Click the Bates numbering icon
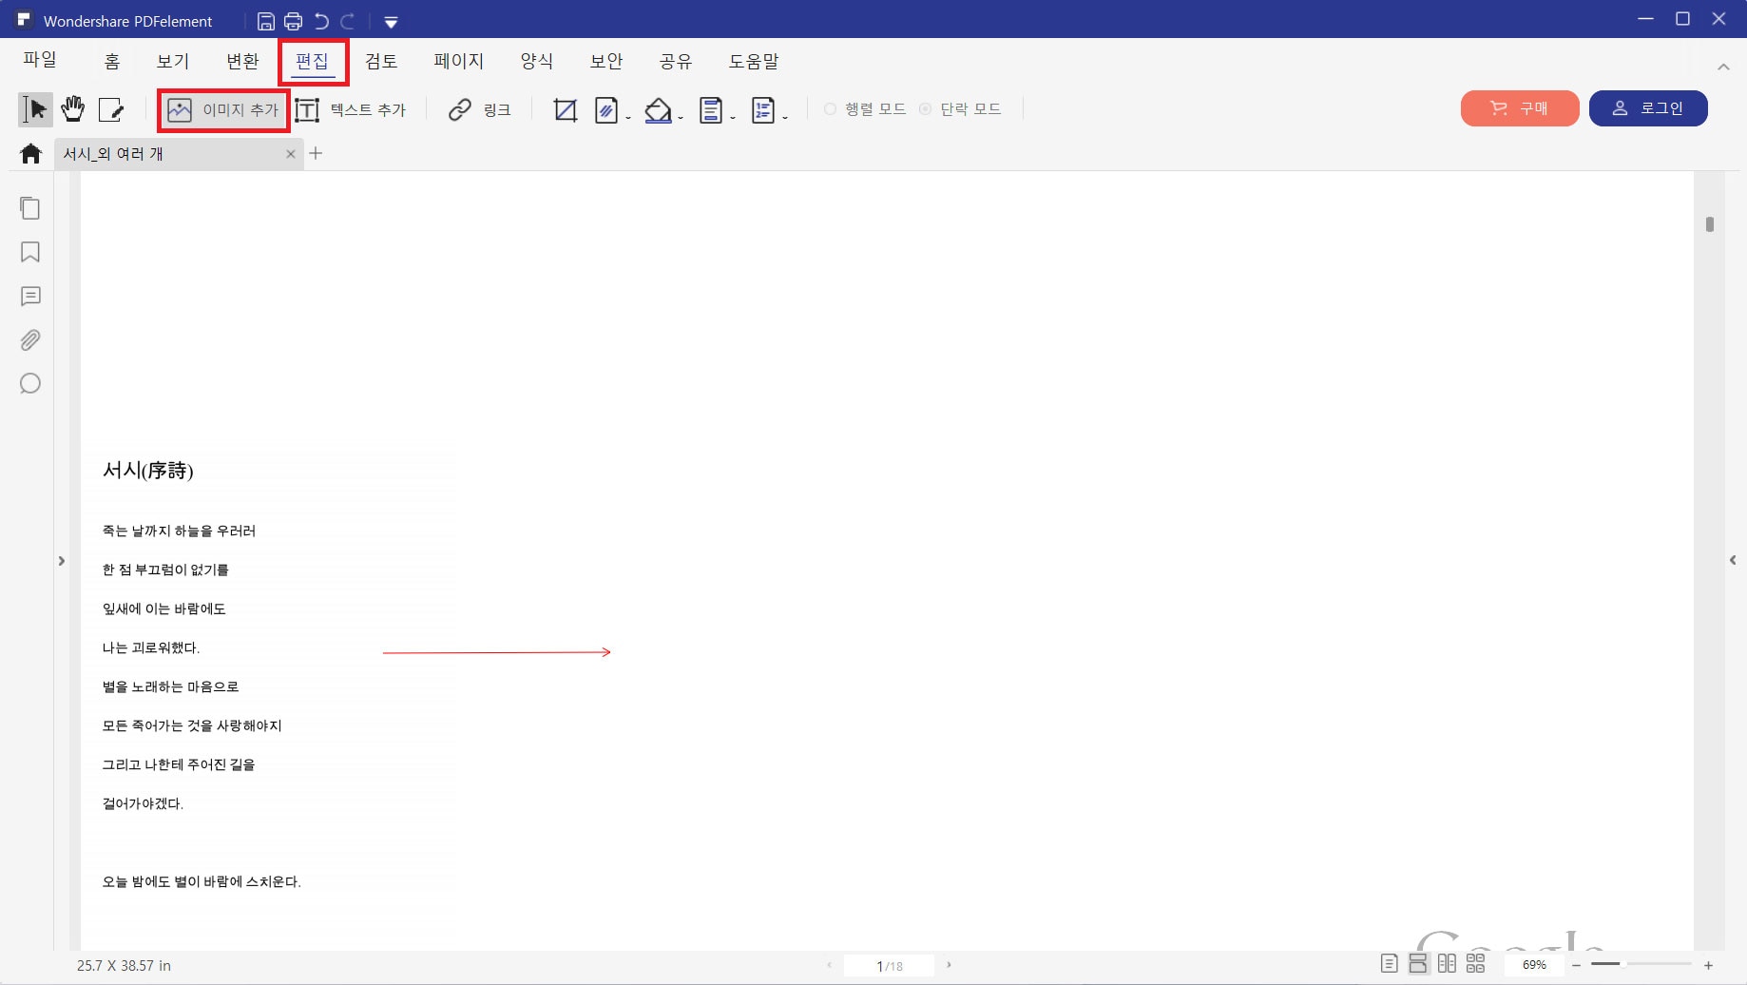The image size is (1747, 985). [x=763, y=110]
